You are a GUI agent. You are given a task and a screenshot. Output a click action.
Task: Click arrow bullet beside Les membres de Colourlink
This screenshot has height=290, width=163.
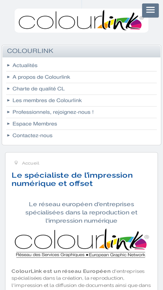[x=8, y=100]
